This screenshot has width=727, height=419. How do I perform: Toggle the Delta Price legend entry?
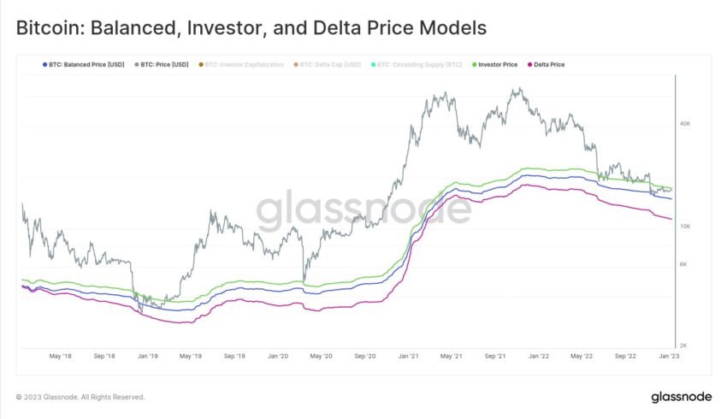[x=547, y=64]
